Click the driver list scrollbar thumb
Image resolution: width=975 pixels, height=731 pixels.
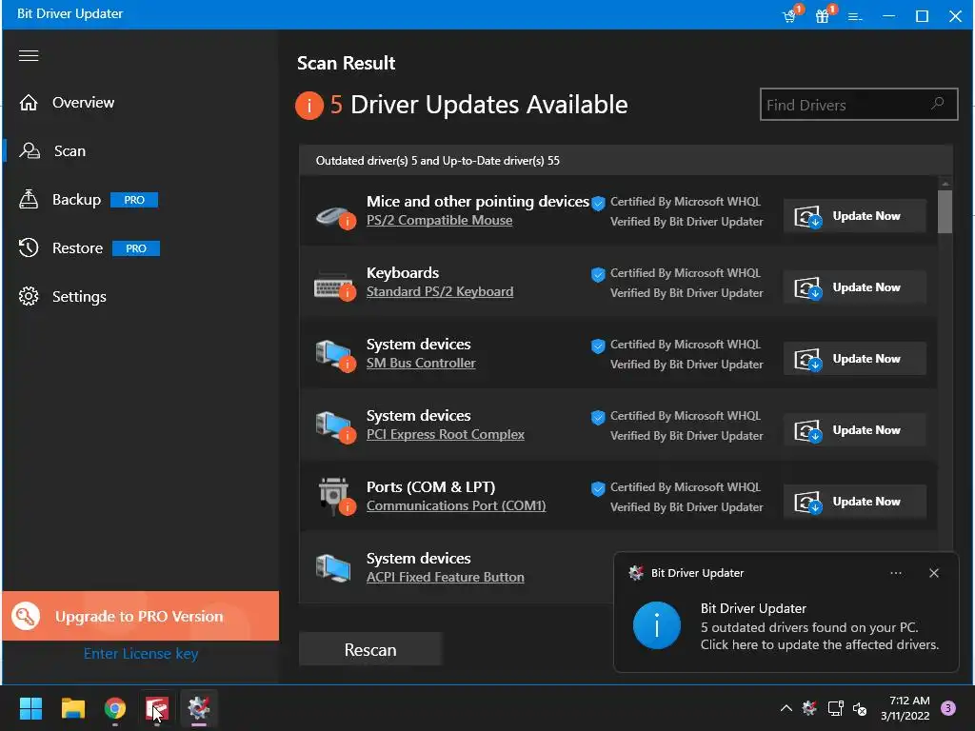945,211
